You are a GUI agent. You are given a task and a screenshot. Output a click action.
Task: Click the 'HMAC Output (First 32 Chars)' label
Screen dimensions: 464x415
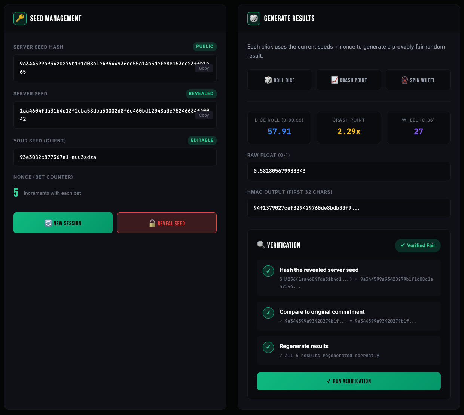pyautogui.click(x=290, y=192)
